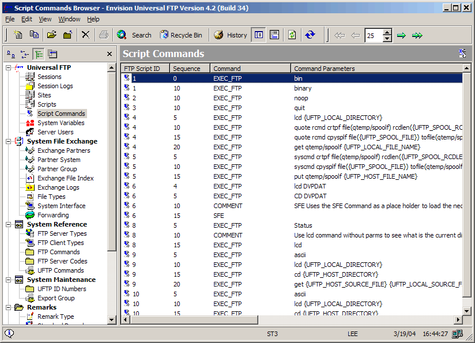Open Exchange Partners tree item
Screen dimensions: 475x343
coord(63,150)
